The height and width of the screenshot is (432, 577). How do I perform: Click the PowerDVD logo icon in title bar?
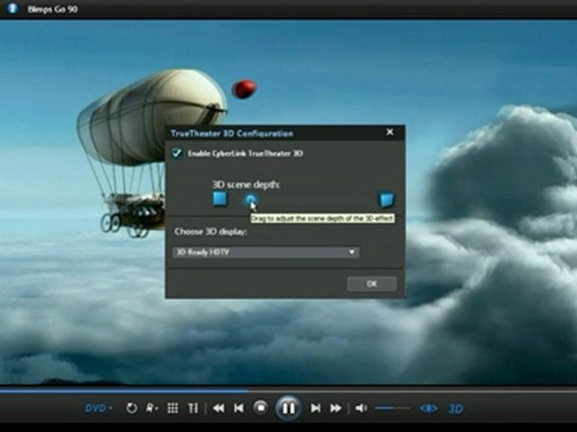[12, 8]
